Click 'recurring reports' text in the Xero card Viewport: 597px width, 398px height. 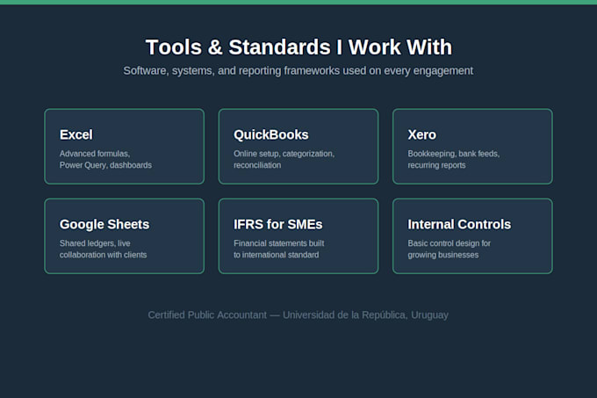[436, 165]
